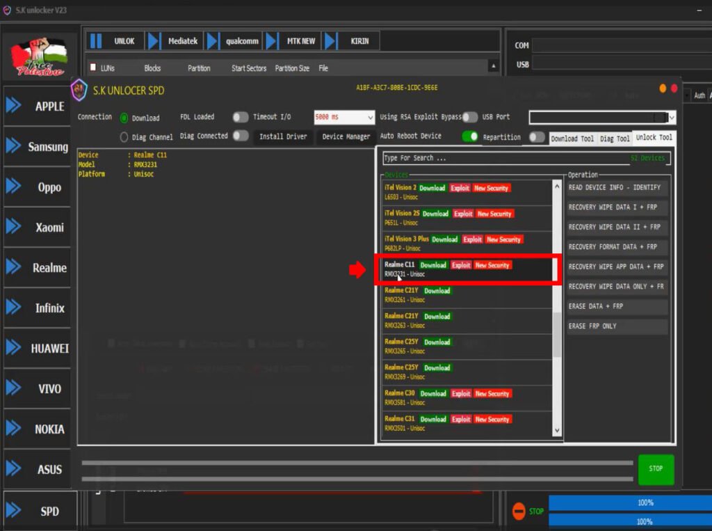The width and height of the screenshot is (712, 531).
Task: Click the arrow icon beside Realme
Action: pyautogui.click(x=14, y=267)
